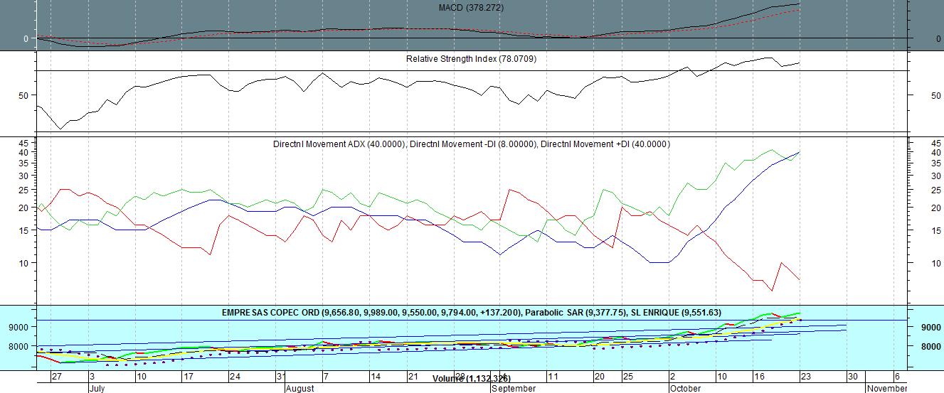944x393 pixels.
Task: Click the MACD (378.272) indicator title
Action: coord(472,8)
